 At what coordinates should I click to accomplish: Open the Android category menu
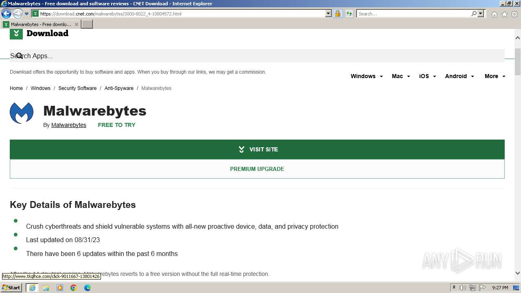click(456, 76)
